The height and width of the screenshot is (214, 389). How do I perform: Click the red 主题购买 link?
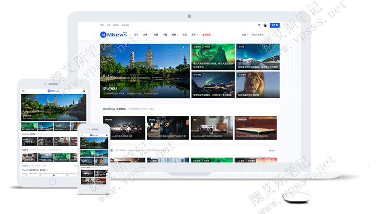click(x=206, y=35)
